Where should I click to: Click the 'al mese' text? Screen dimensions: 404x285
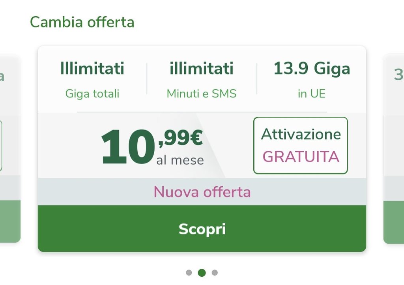(x=180, y=160)
